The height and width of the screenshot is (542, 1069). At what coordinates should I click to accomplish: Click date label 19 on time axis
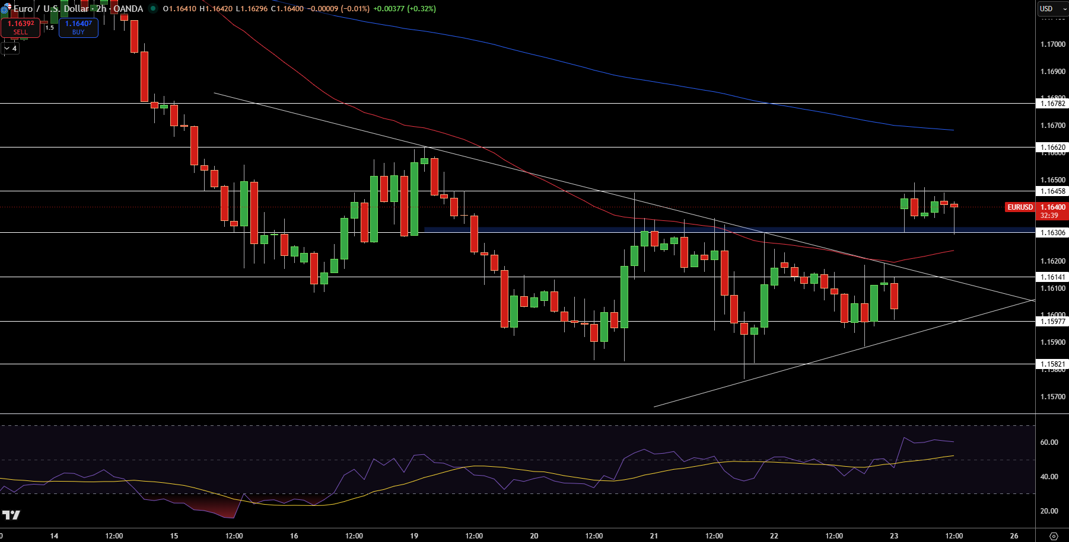[414, 536]
